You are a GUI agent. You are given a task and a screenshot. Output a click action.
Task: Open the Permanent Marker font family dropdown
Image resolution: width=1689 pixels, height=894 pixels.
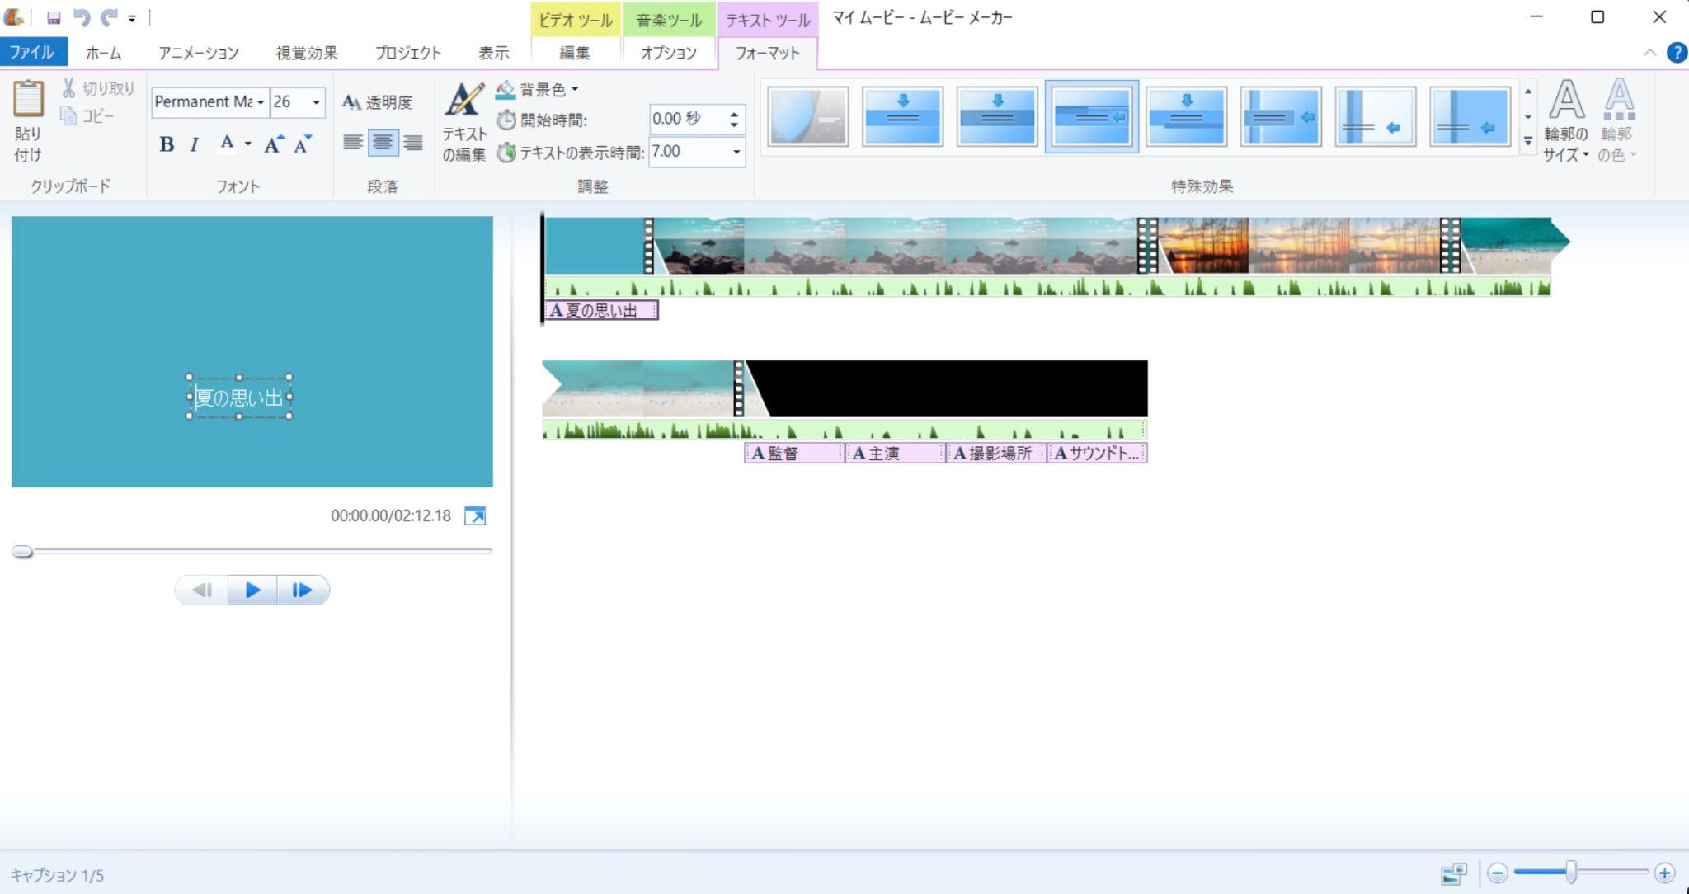(260, 102)
